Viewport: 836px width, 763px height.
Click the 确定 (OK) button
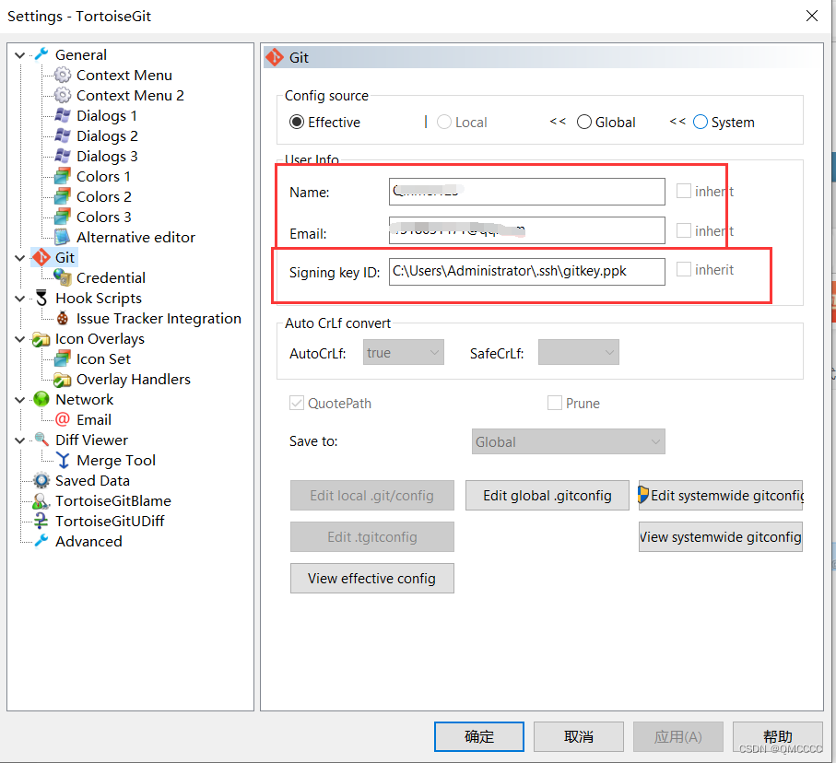point(478,736)
